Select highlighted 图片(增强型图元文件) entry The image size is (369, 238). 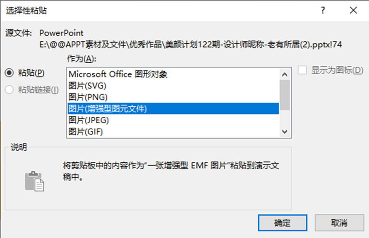pyautogui.click(x=173, y=109)
